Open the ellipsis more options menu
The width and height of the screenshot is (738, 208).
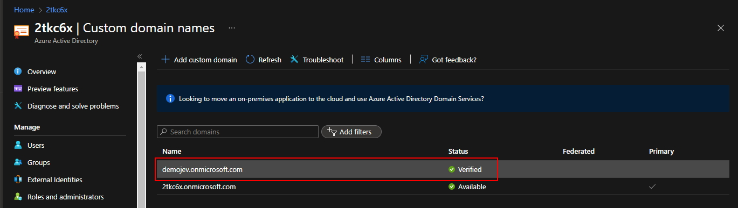click(232, 28)
